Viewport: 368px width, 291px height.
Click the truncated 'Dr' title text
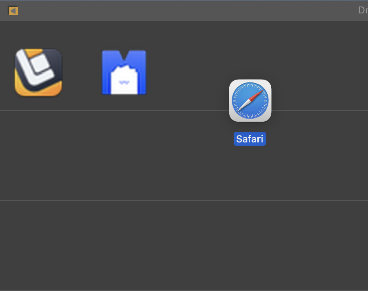coord(362,10)
